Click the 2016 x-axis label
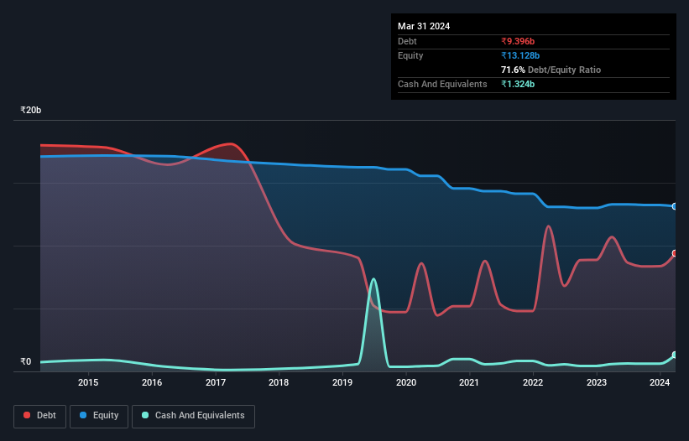689x441 pixels. (152, 382)
